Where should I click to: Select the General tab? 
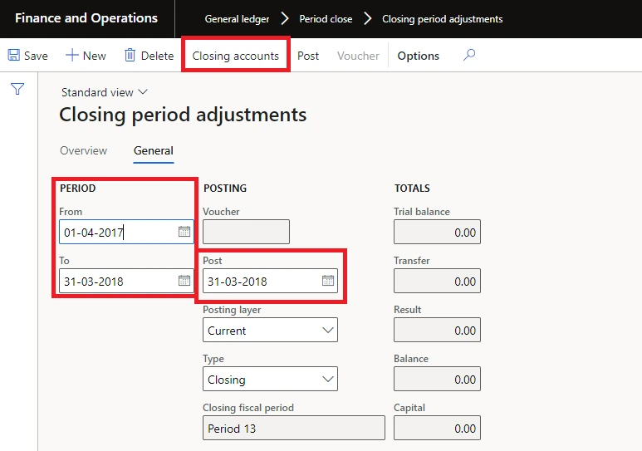pos(154,150)
